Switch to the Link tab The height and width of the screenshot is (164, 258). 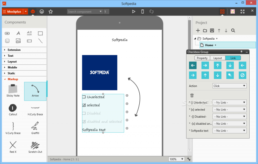(233, 58)
